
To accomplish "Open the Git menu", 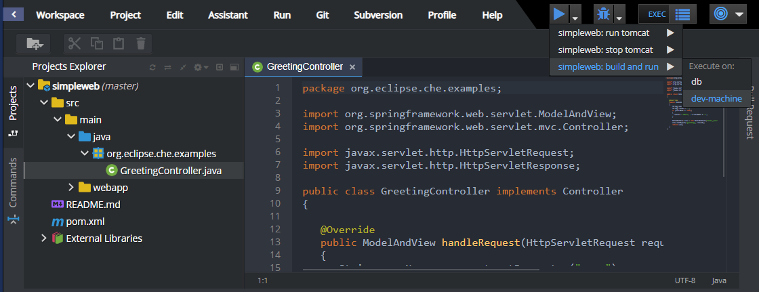I will click(323, 15).
